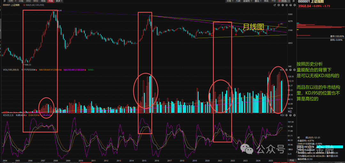Screen dimensions: 345x163
Task: Open 分时 dropdown arrow
Action: click(x=16, y=1)
